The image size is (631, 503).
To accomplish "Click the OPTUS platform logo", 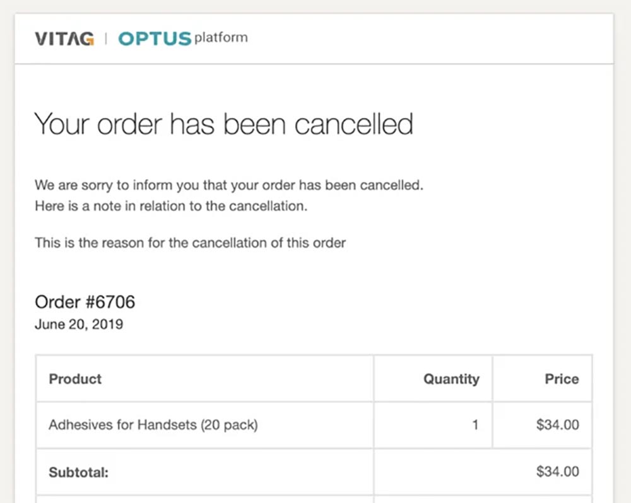I will click(x=182, y=38).
